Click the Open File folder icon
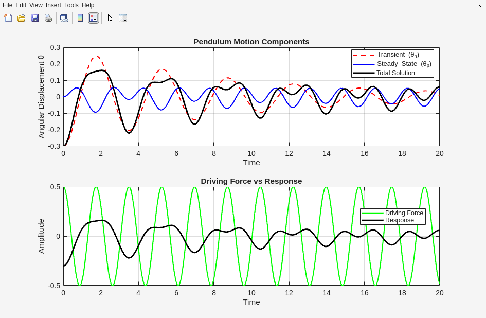Screen dimensions: 486x318 click(x=22, y=18)
